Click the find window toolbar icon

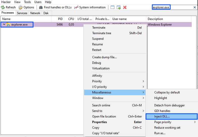[112, 7]
